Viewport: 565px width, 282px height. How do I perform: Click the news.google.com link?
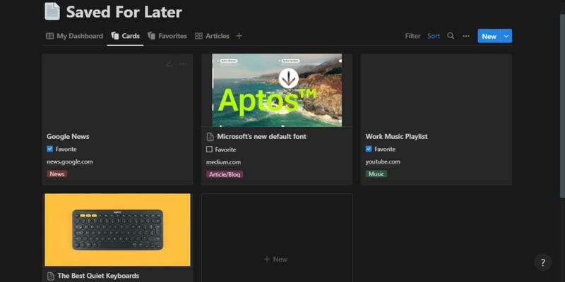(69, 161)
